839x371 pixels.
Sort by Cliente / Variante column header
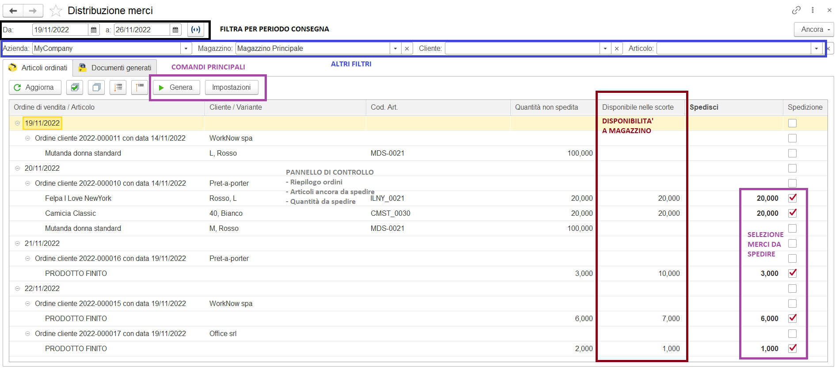click(x=285, y=107)
